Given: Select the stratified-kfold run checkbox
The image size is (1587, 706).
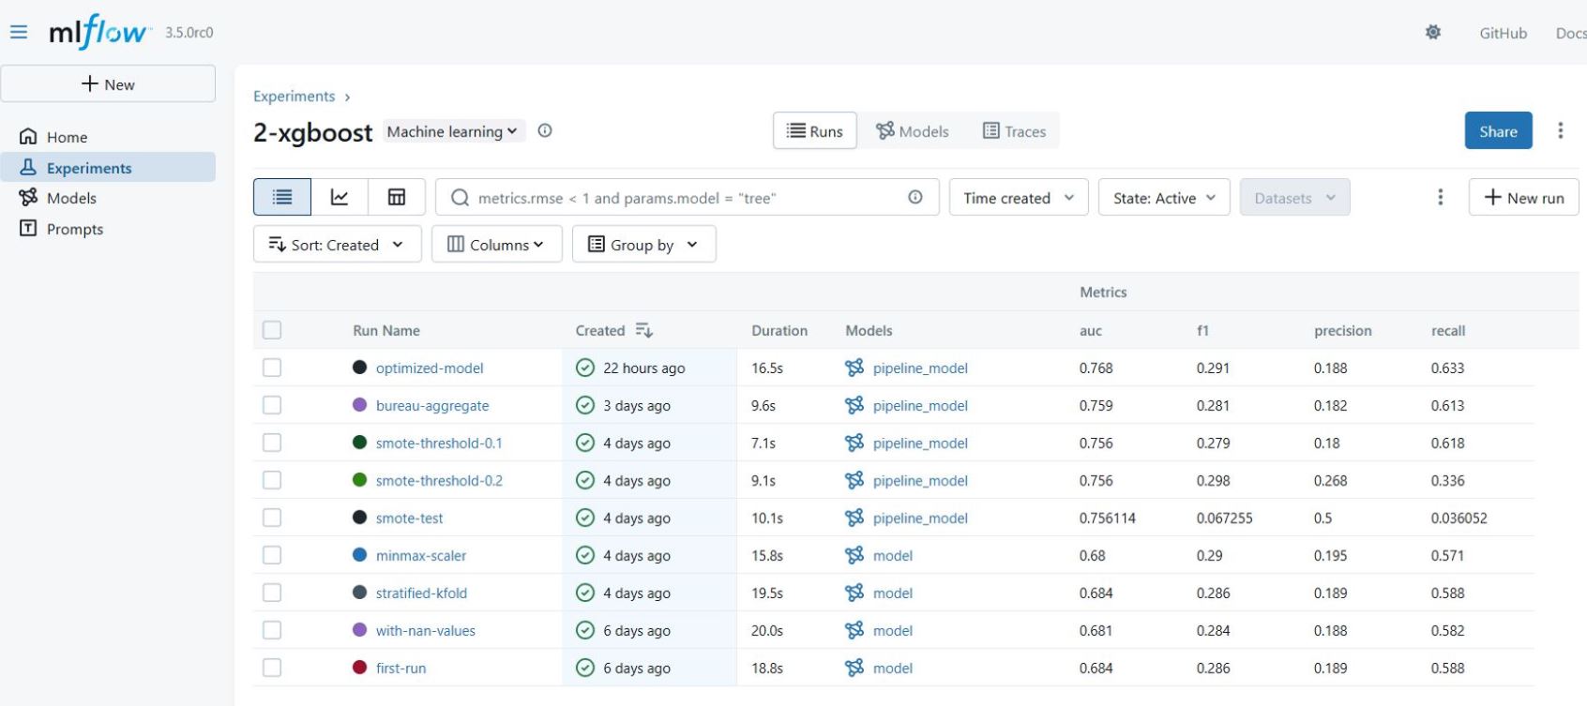Looking at the screenshot, I should pos(272,593).
